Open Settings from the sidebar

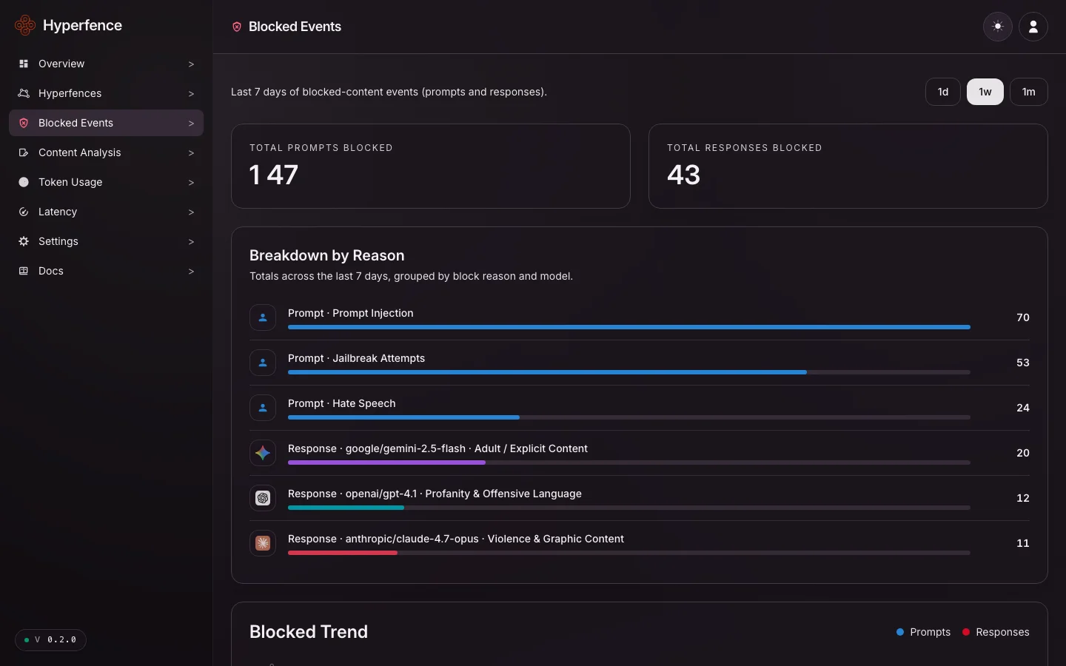(x=106, y=241)
